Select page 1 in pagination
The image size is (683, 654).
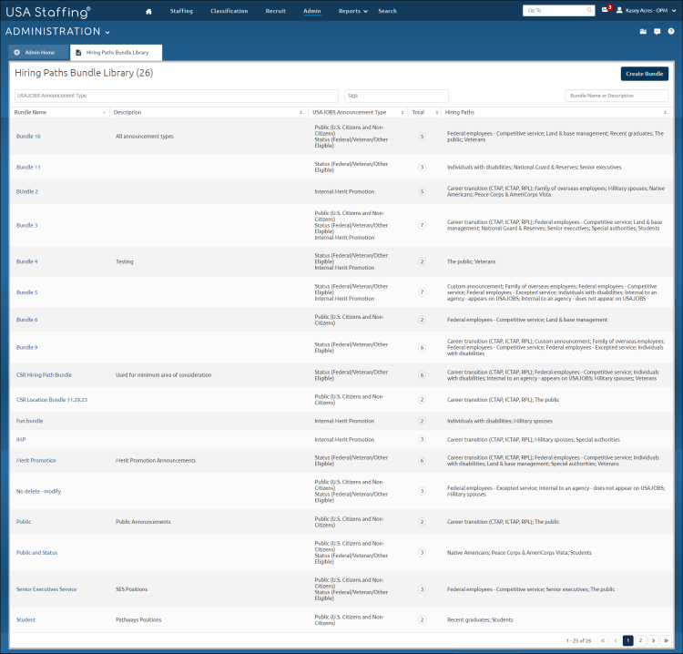pos(628,640)
